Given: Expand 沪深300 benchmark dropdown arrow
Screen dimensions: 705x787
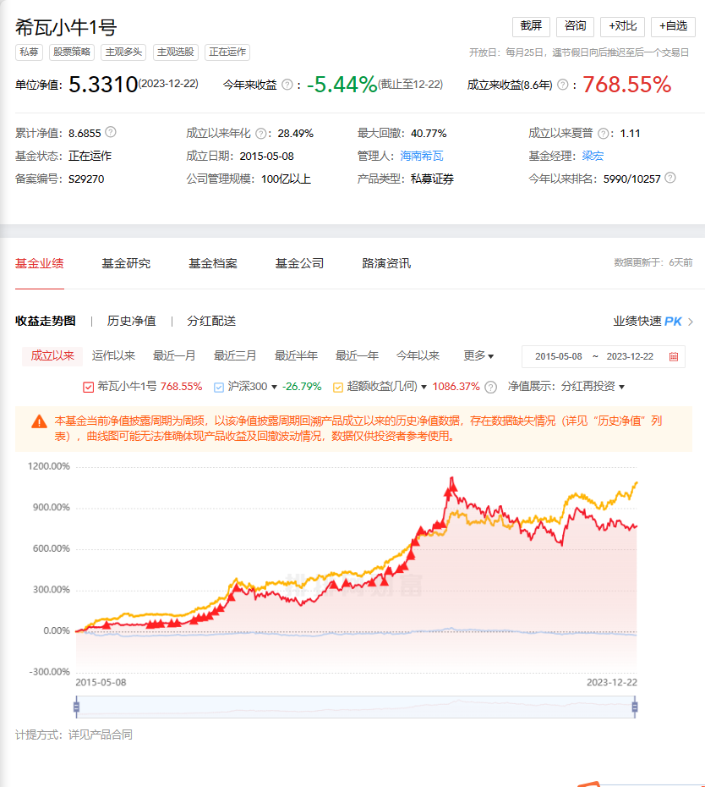Looking at the screenshot, I should click(x=274, y=387).
